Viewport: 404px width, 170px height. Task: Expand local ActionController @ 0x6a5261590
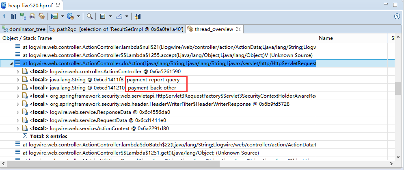(18, 72)
